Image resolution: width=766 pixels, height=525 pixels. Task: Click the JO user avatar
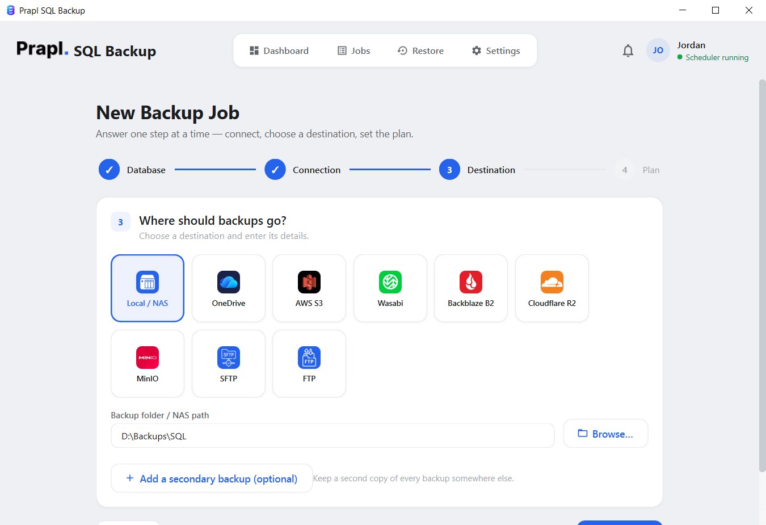tap(658, 51)
